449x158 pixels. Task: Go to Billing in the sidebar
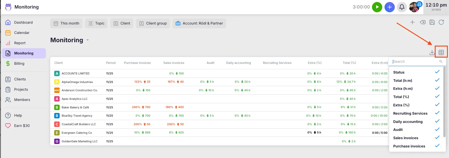point(19,64)
